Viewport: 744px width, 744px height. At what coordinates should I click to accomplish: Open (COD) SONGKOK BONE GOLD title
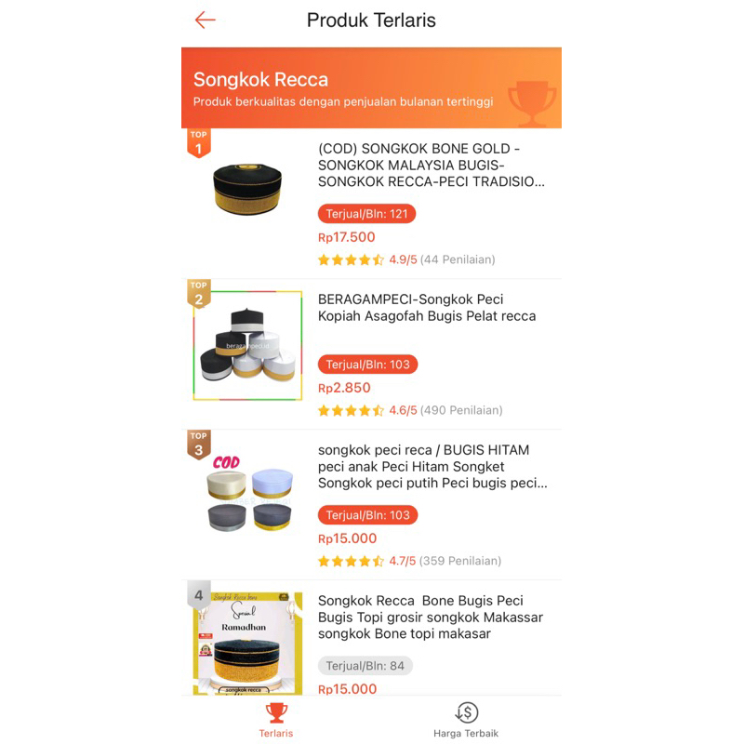click(x=431, y=166)
